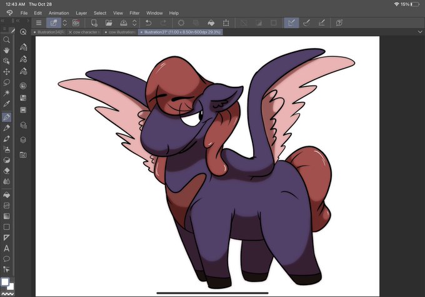
Task: Expand the up-down arrows beside save icon
Action: [134, 23]
